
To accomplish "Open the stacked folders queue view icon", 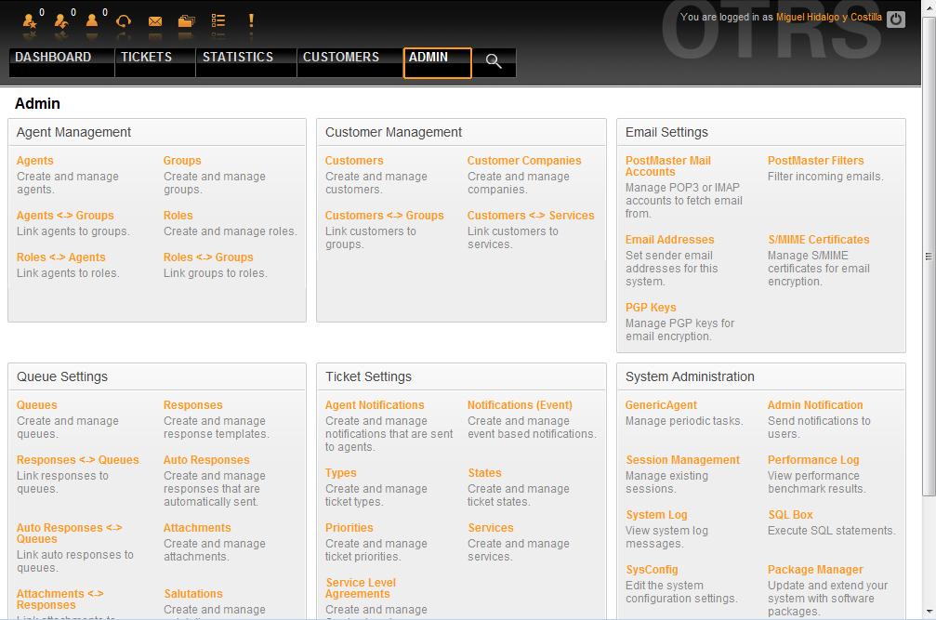I will pyautogui.click(x=187, y=20).
